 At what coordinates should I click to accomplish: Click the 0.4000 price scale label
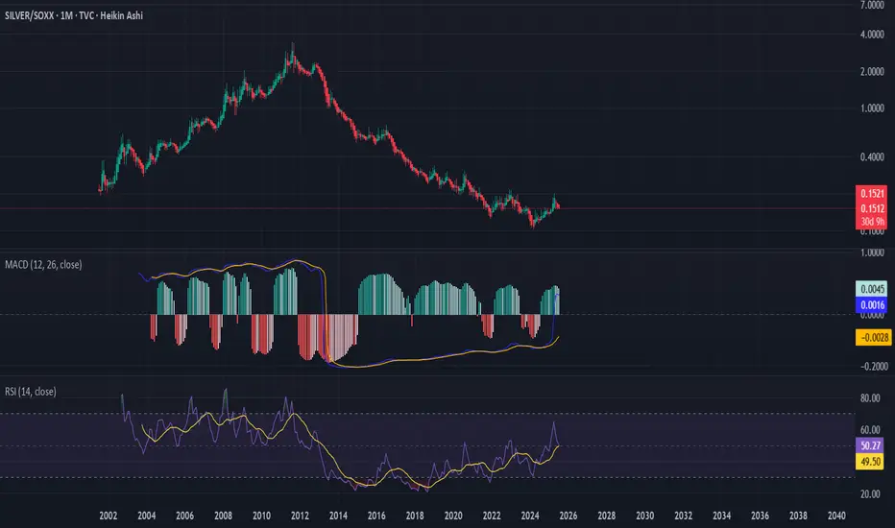(x=872, y=157)
